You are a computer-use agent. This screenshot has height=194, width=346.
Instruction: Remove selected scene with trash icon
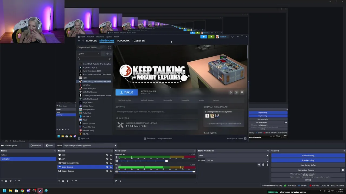pos(6,181)
